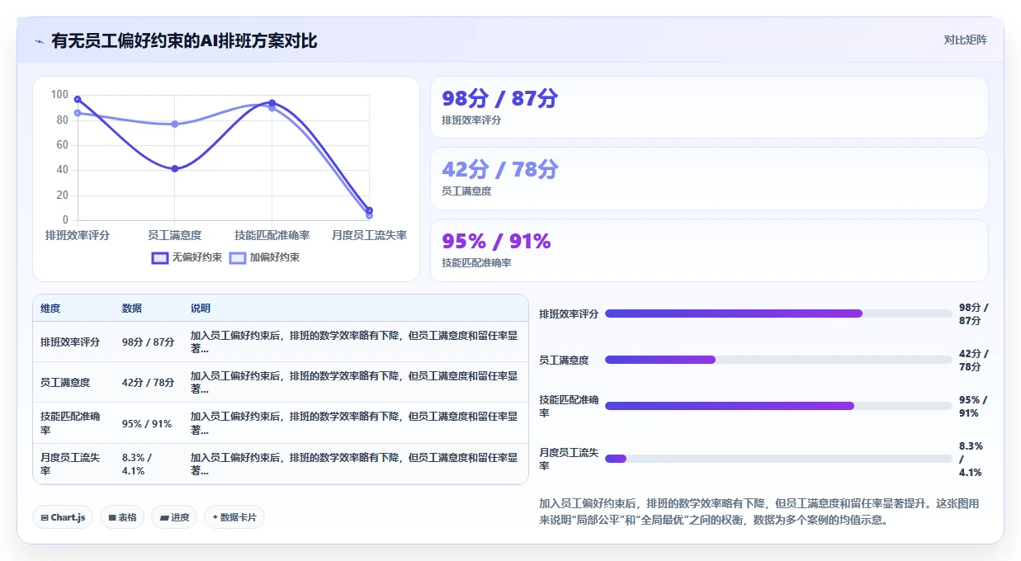Toggle the 无偏好约束 legend swatch
Image resolution: width=1021 pixels, height=561 pixels.
pos(160,257)
